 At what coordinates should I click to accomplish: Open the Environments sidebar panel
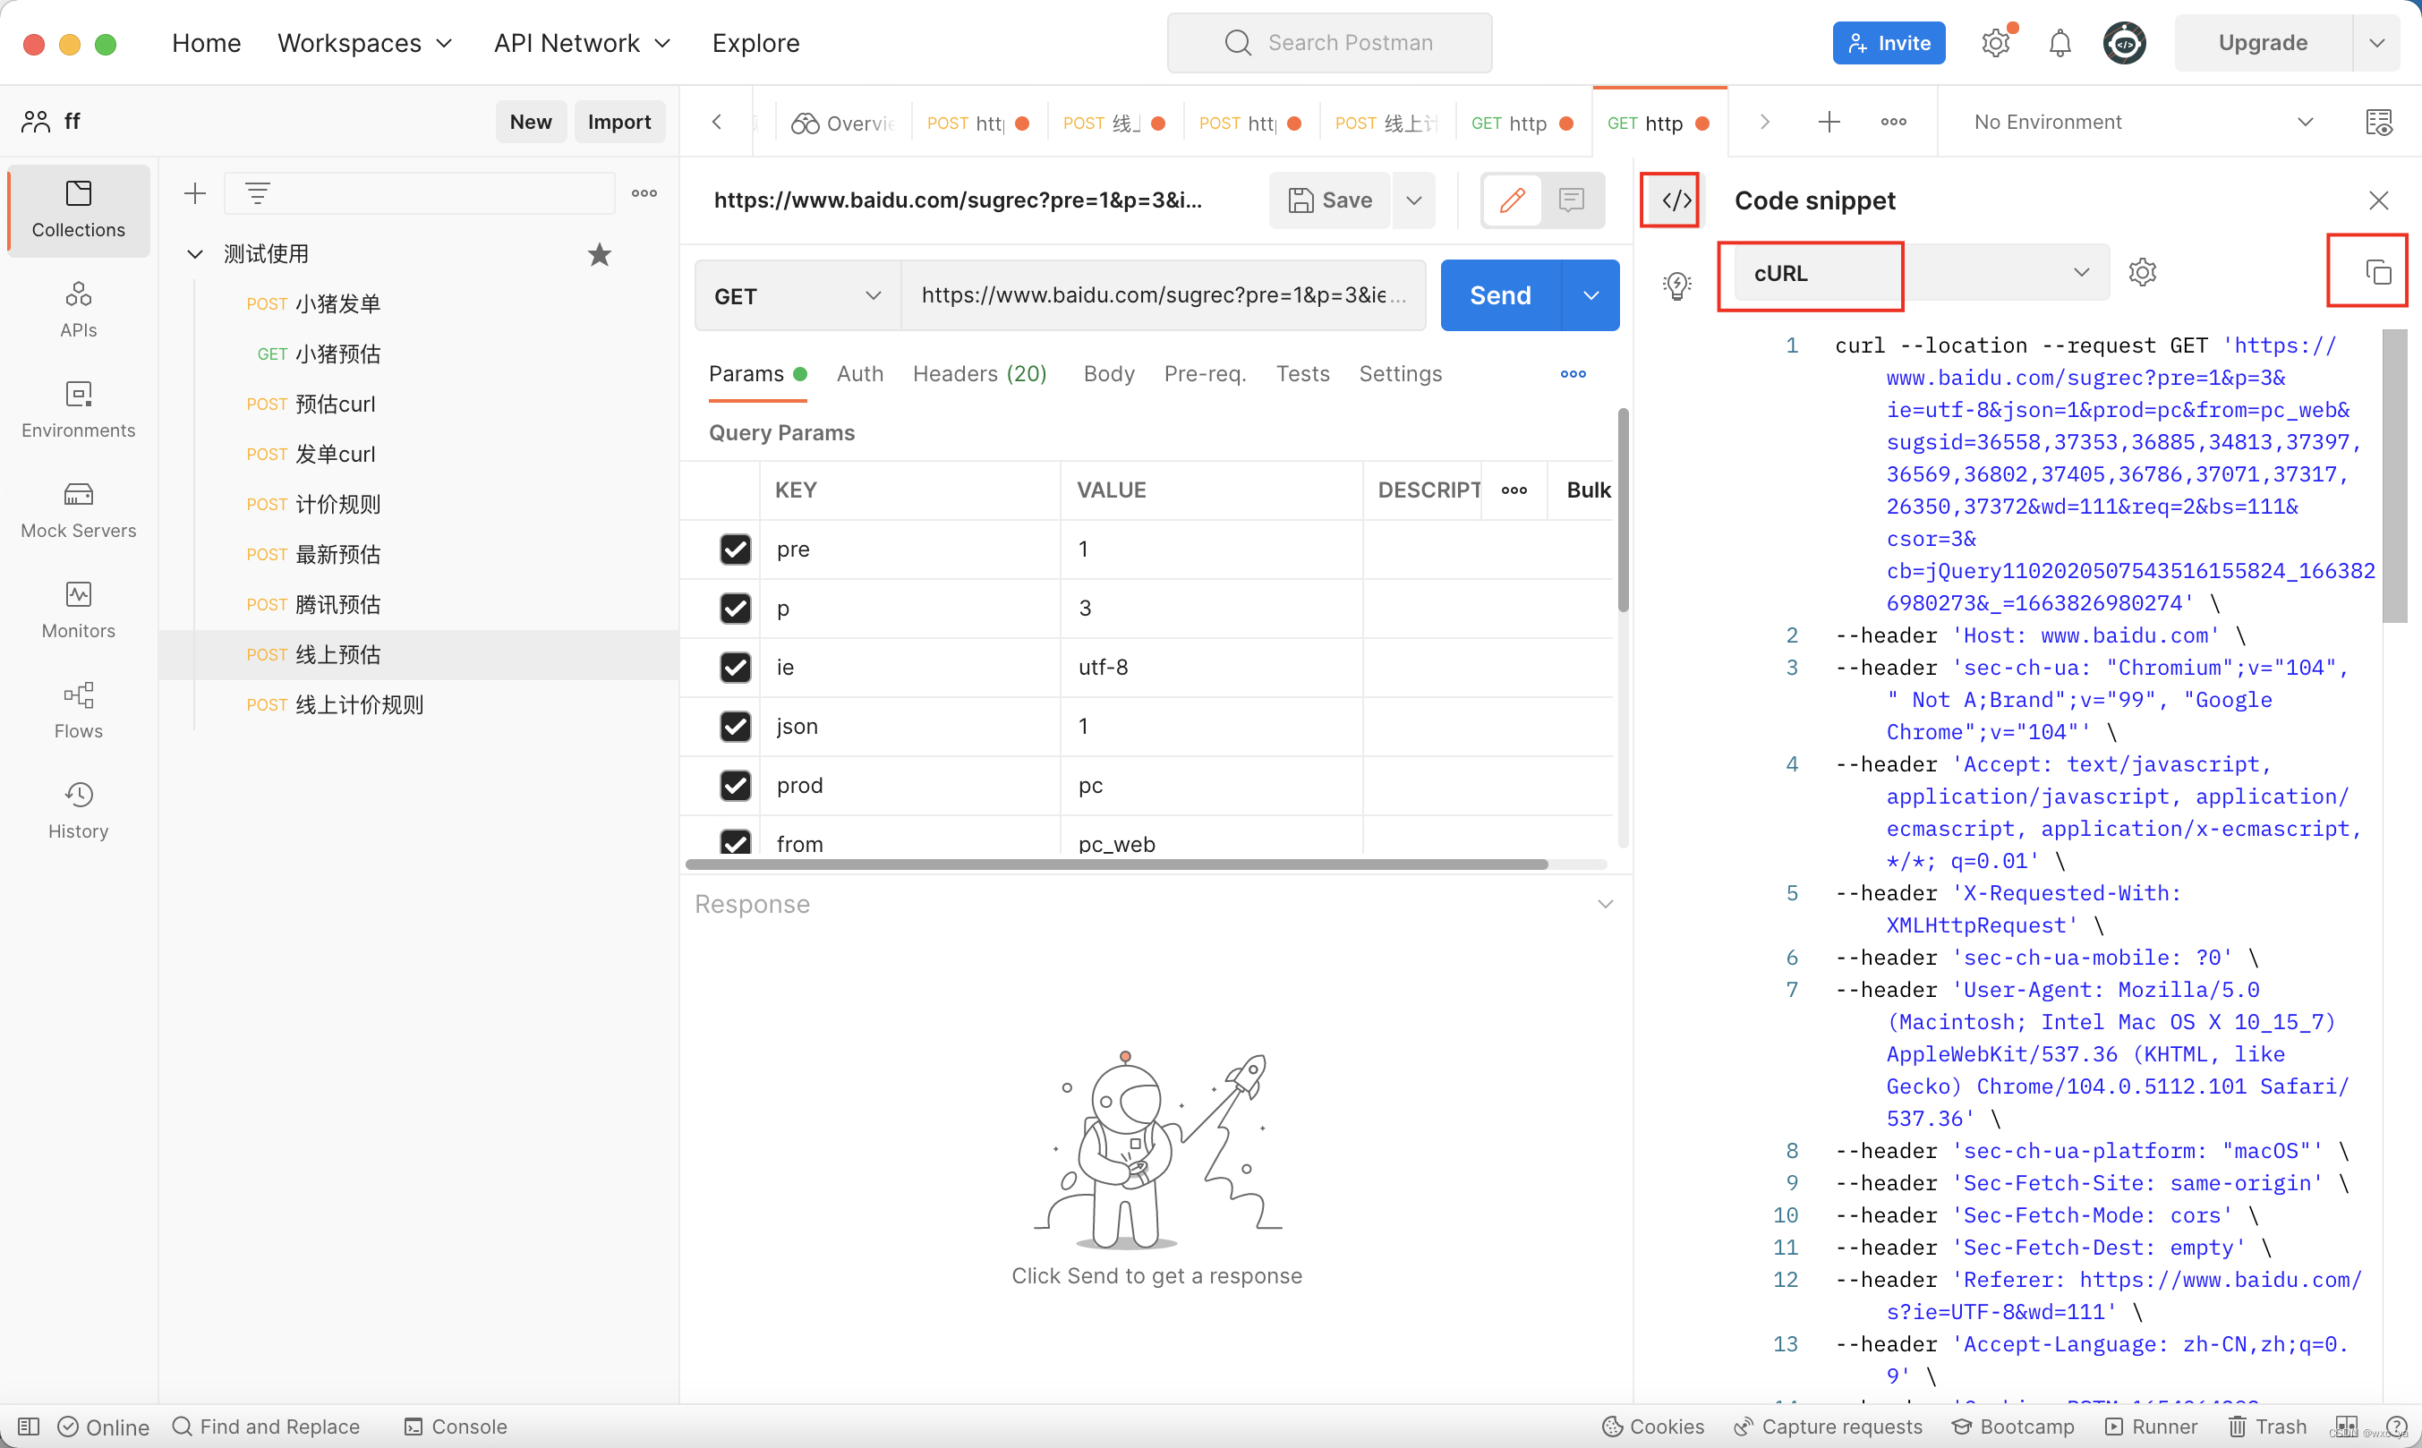tap(78, 410)
